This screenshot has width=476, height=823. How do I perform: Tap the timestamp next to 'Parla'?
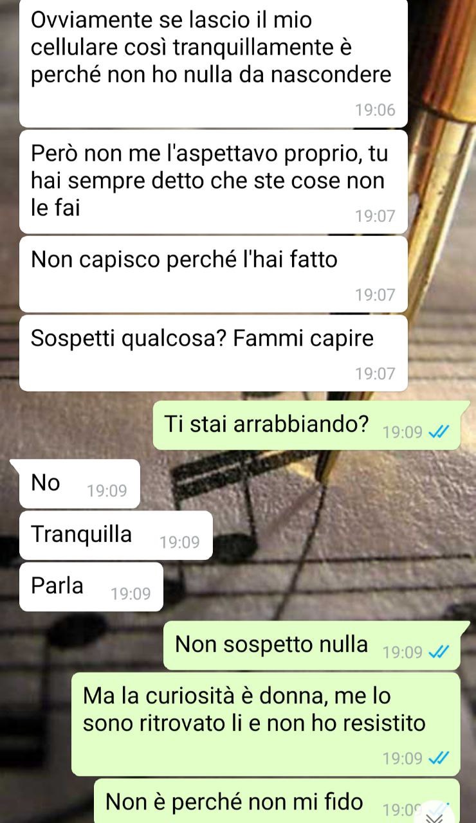pos(131,594)
